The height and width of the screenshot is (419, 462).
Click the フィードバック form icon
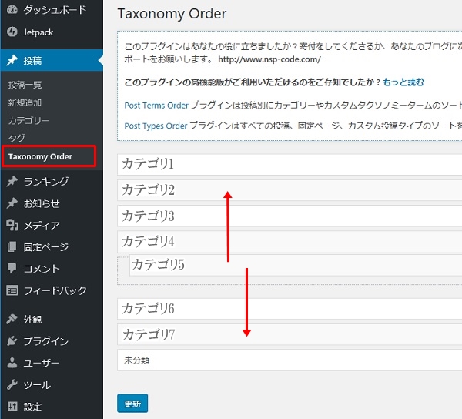[12, 290]
